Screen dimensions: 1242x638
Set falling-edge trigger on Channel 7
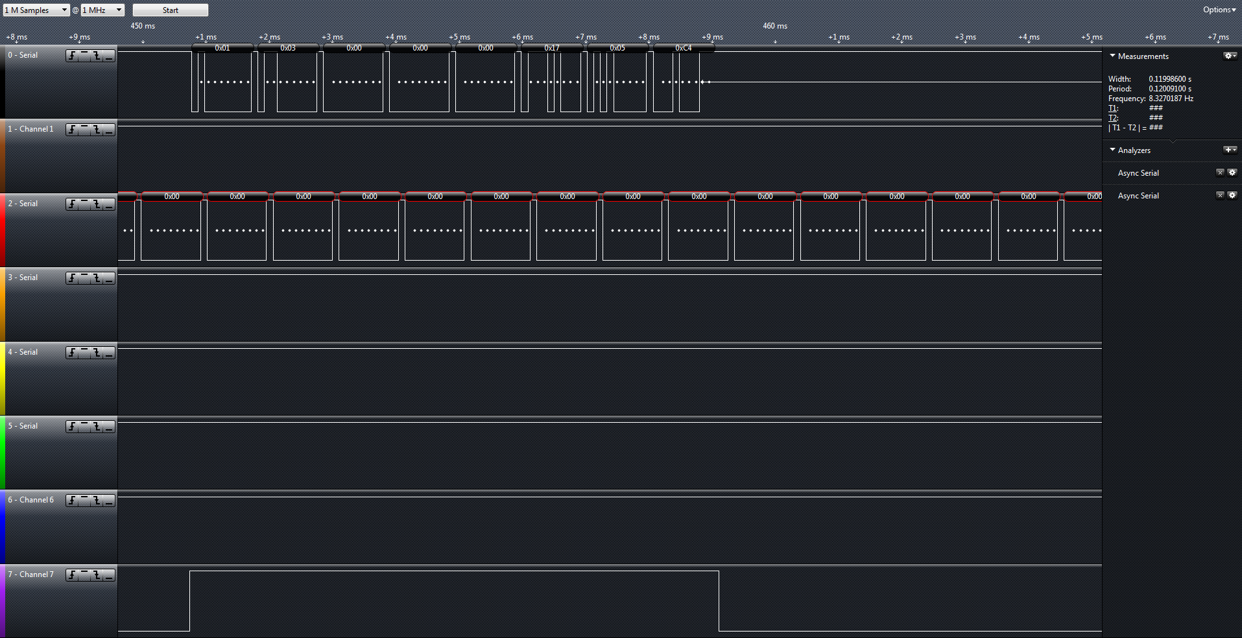point(97,575)
